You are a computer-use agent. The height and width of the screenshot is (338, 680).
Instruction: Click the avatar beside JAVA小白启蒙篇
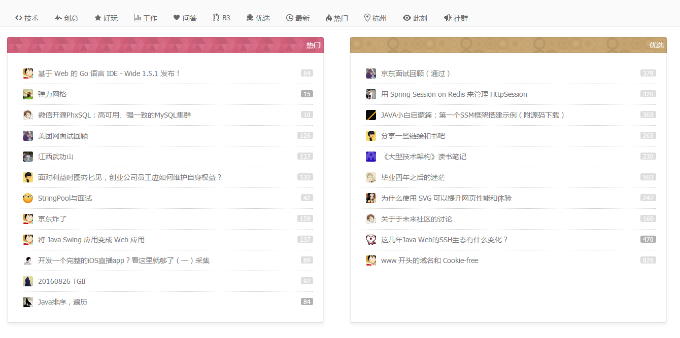371,115
